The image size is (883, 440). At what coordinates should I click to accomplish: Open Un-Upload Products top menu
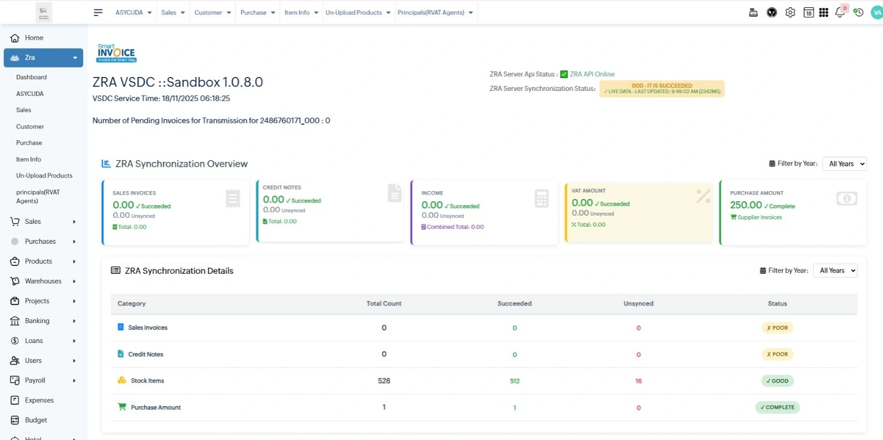[x=358, y=12]
